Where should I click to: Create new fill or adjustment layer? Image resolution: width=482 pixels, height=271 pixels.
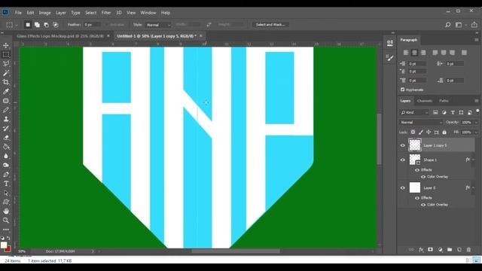tap(440, 250)
